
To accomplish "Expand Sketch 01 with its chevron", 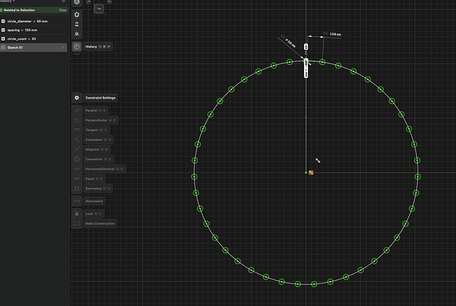I will click(63, 48).
